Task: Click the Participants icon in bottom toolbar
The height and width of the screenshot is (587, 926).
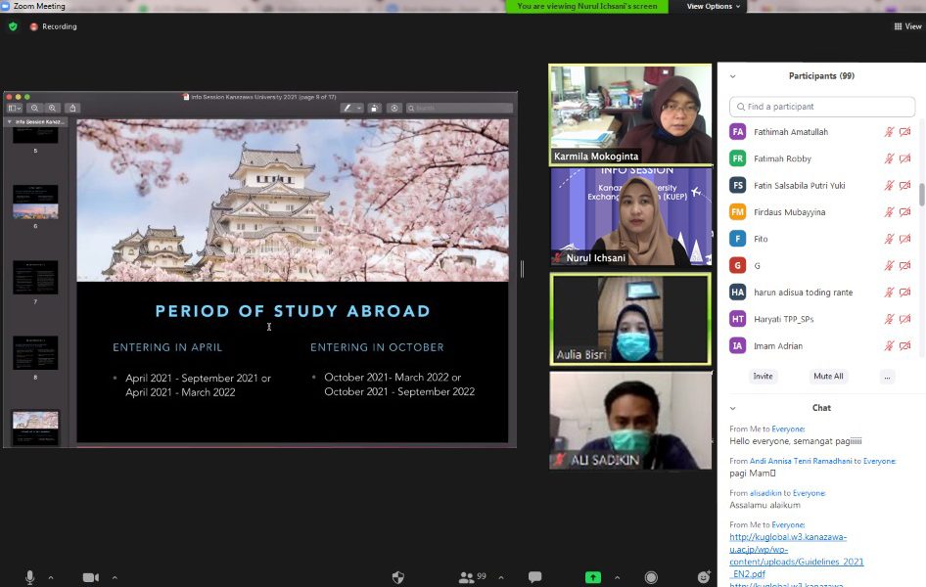Action: [467, 577]
